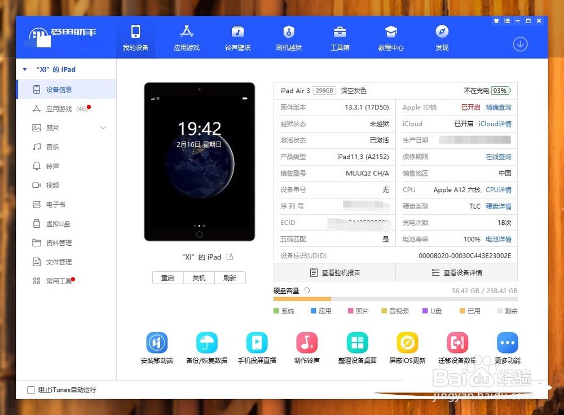Click the purple U盘 legend swatch
564x415 pixels.
pos(425,311)
